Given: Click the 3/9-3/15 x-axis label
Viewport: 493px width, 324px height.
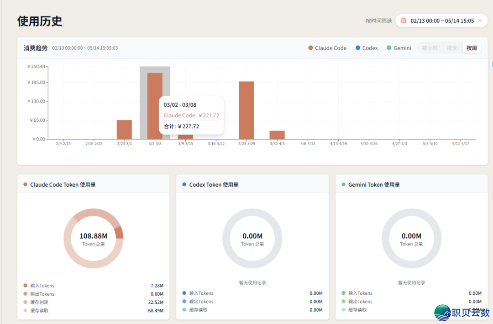Looking at the screenshot, I should [185, 144].
